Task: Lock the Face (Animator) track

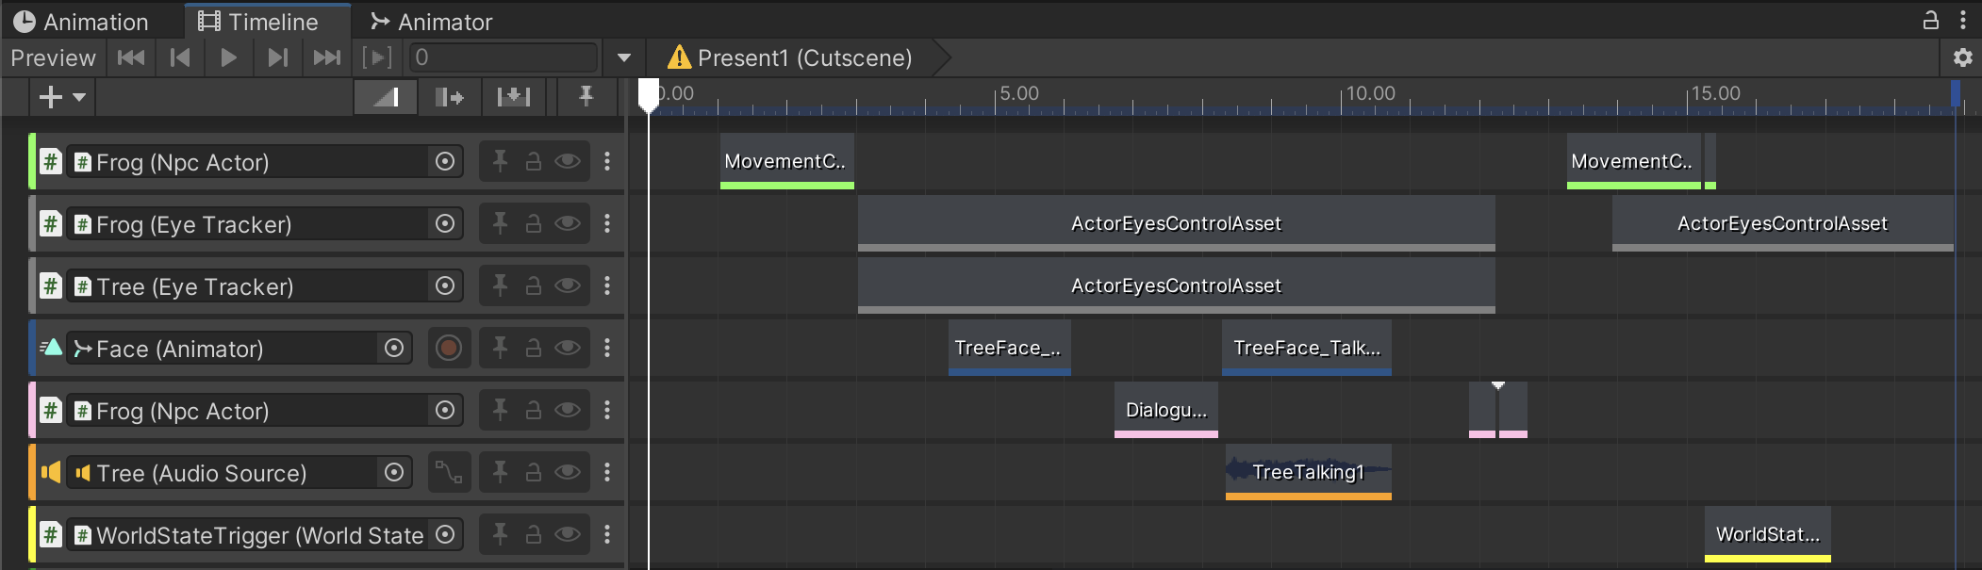Action: [533, 348]
